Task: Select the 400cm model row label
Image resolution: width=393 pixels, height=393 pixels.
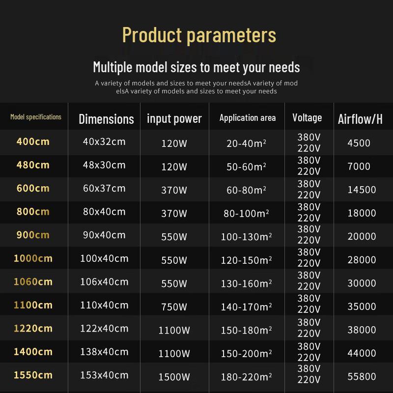Action: (33, 141)
